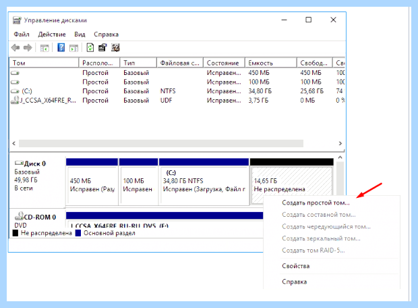Choose Создать том RAID-5... entry
Image resolution: width=418 pixels, height=308 pixels.
point(313,251)
